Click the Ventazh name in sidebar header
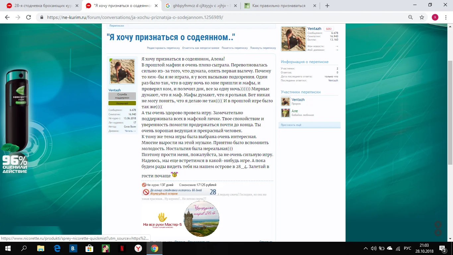 (x=314, y=29)
